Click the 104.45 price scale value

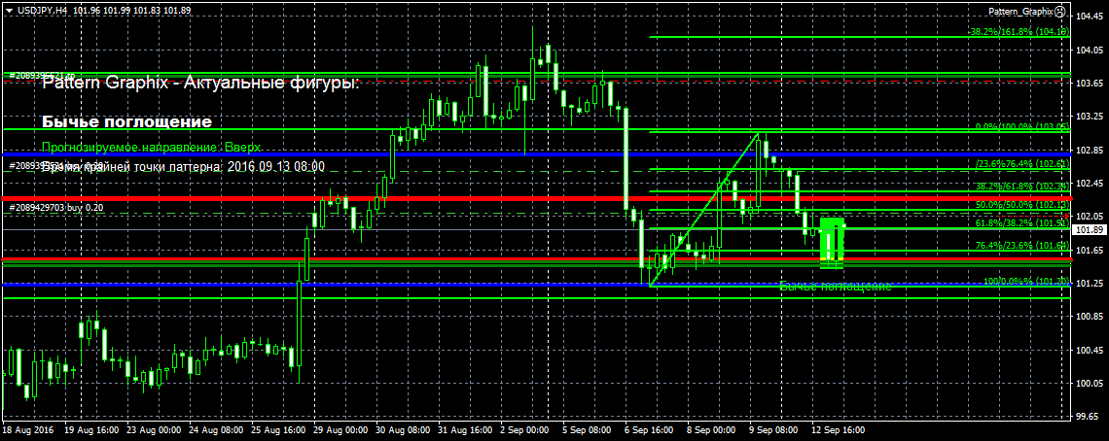[x=1090, y=16]
